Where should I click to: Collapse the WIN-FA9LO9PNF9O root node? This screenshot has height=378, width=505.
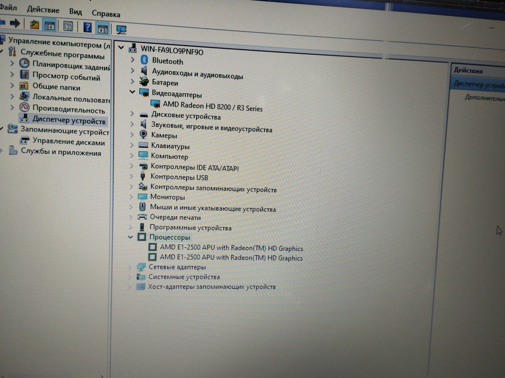pyautogui.click(x=121, y=48)
